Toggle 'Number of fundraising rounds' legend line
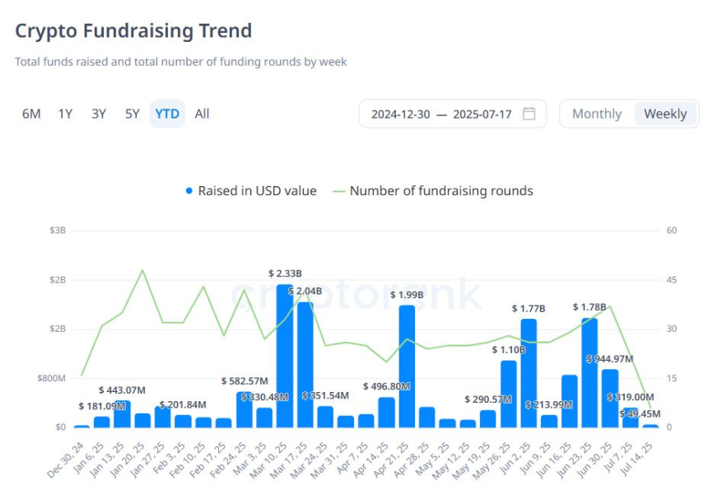 (339, 191)
